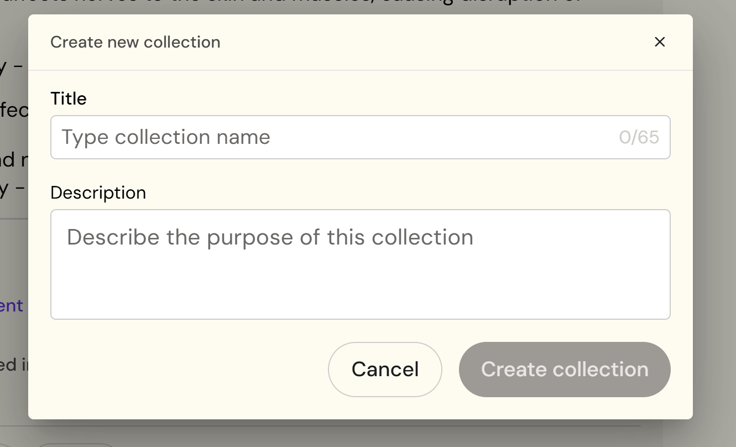
Task: Open the partially hidden purple link
Action: [x=11, y=305]
